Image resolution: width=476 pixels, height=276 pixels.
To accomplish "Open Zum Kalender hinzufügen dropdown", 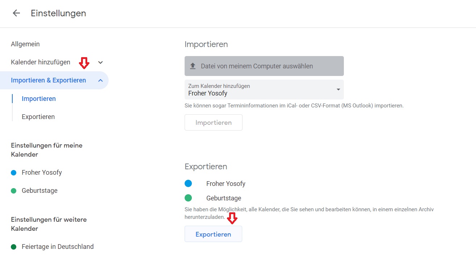I will pos(264,90).
